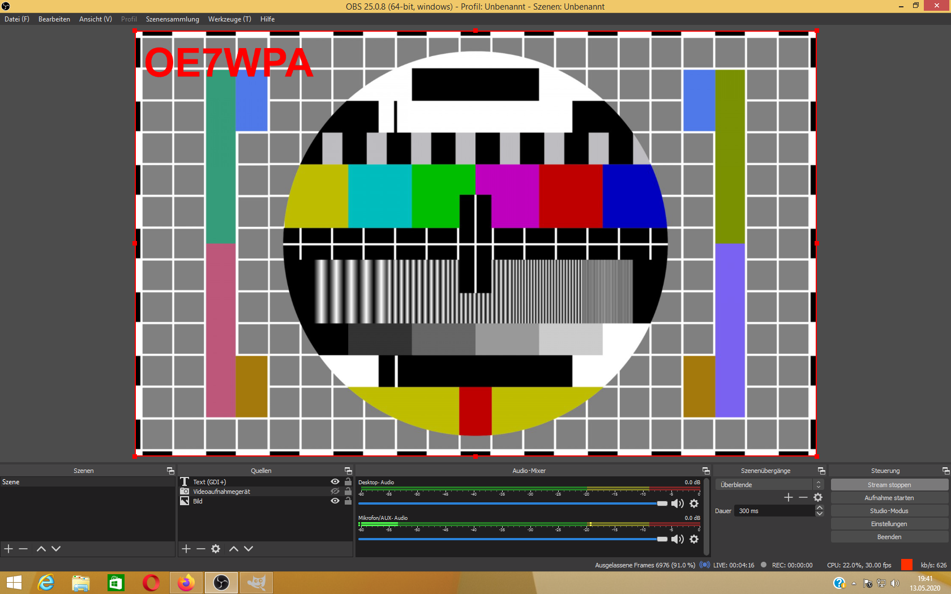Viewport: 951px width, 594px height.
Task: Mute the Mikrofon/AUX-Audio speaker icon
Action: [x=677, y=539]
